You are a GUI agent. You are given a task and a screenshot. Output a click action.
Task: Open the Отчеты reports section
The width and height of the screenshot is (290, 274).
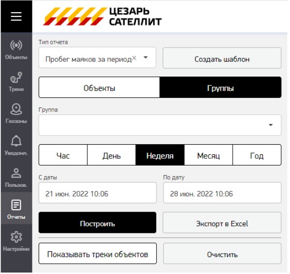[16, 209]
